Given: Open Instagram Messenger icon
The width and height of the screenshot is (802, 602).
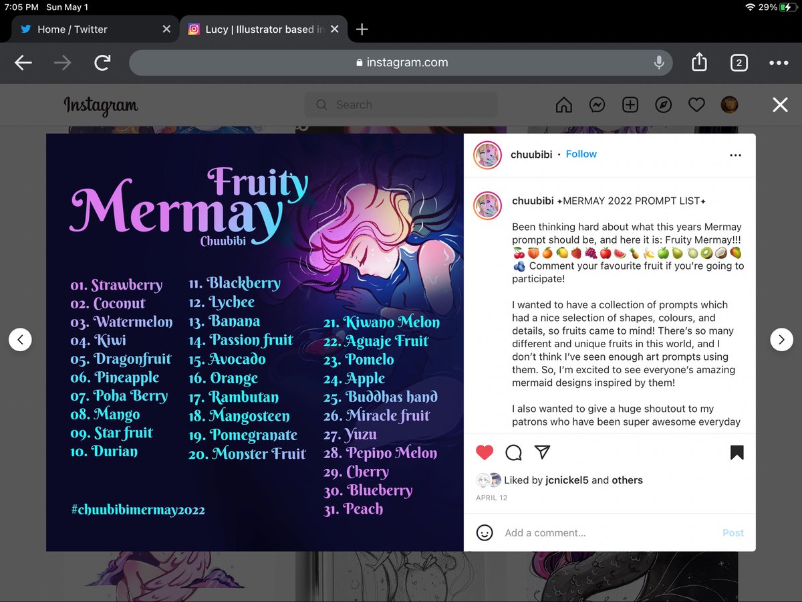Looking at the screenshot, I should click(597, 105).
